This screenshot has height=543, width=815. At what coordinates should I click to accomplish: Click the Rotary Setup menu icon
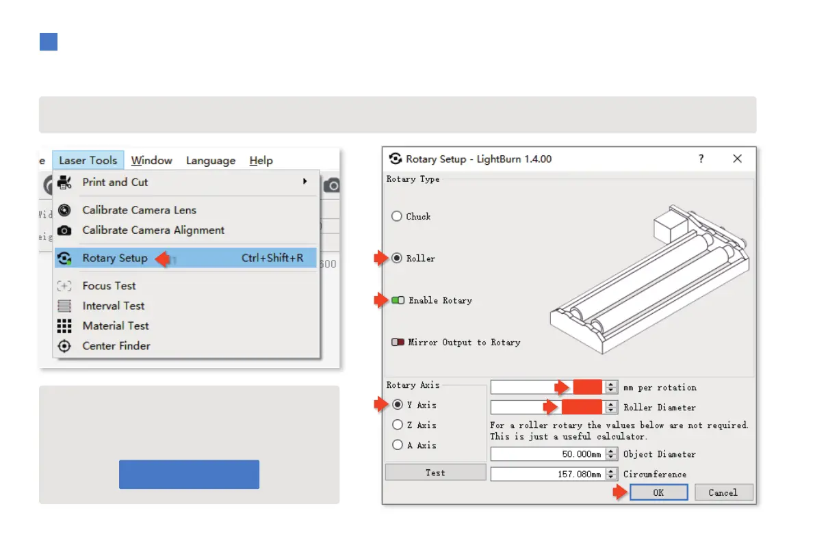tap(64, 259)
